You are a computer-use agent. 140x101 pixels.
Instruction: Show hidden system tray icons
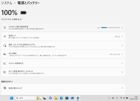[109, 98]
